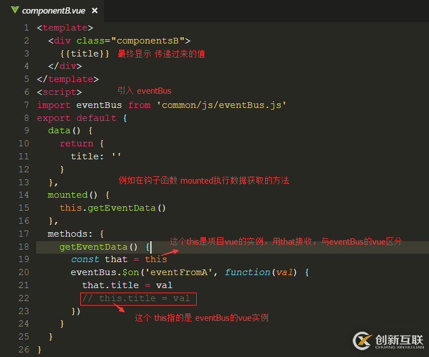The height and width of the screenshot is (357, 429).
Task: Click the methods: { line
Action: pos(76,234)
